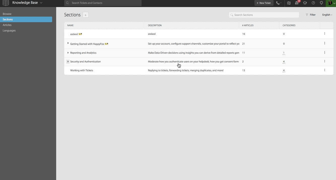Add a new section with plus button
The height and width of the screenshot is (180, 336).
[x=86, y=15]
